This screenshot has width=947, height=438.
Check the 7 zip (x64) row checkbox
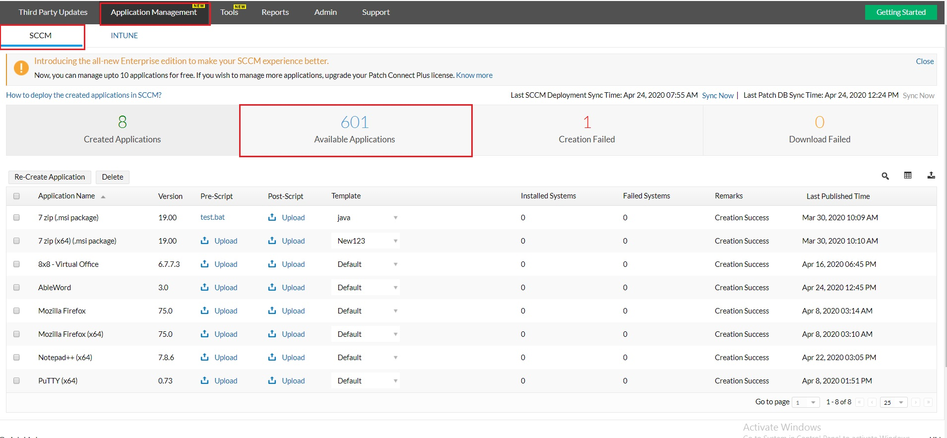[16, 241]
